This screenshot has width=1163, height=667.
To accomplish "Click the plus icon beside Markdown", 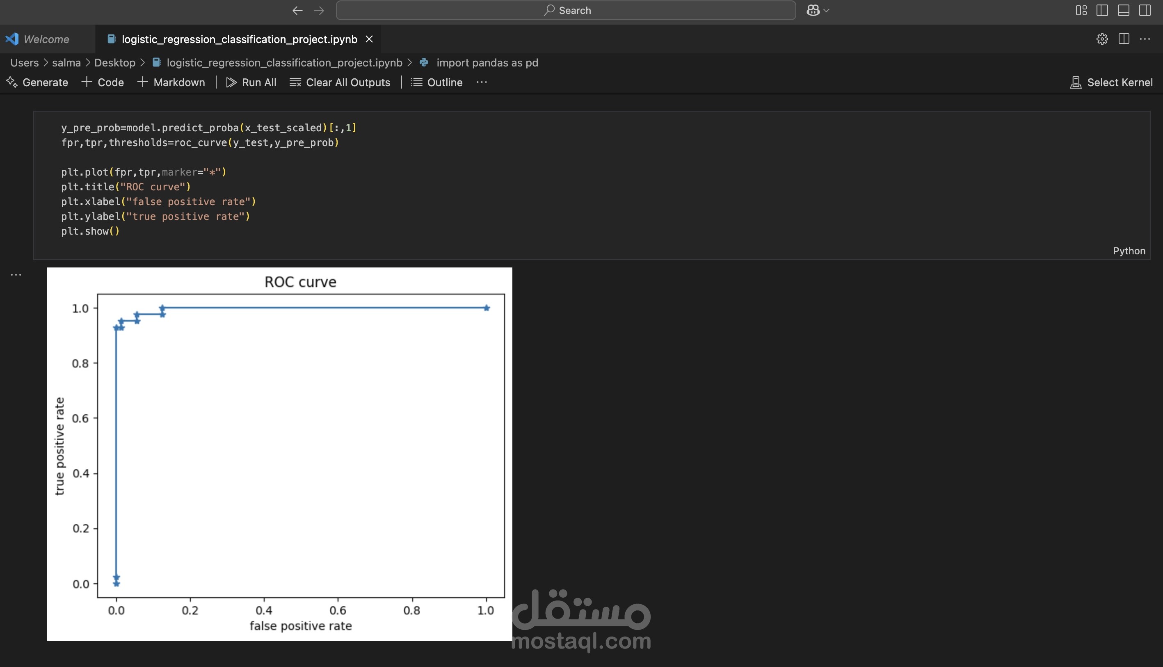I will click(142, 82).
